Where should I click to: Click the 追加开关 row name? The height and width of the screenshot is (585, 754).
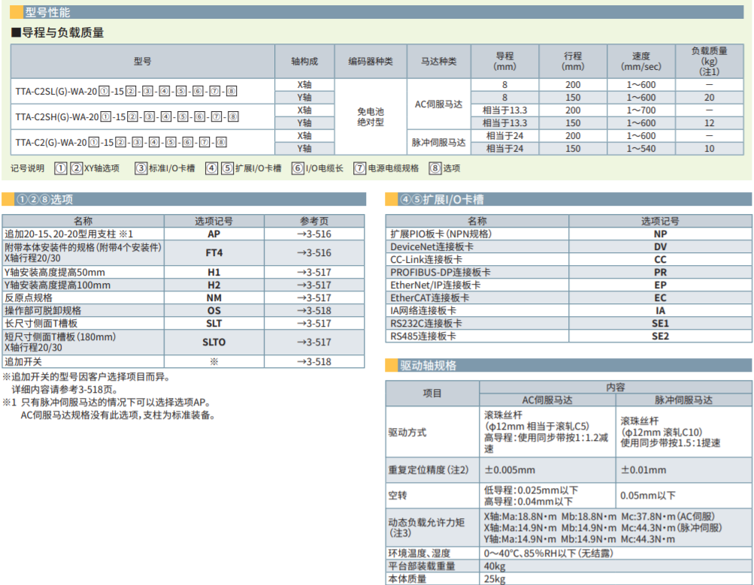pyautogui.click(x=23, y=362)
